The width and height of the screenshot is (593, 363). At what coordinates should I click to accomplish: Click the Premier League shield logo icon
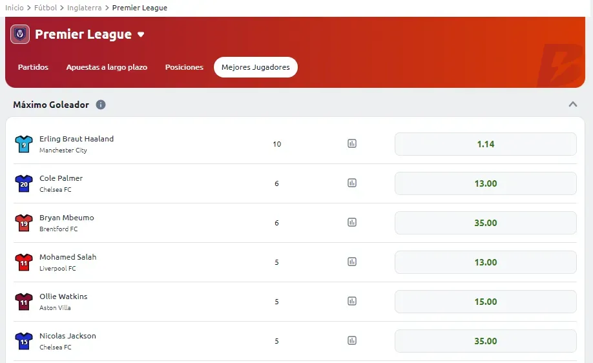point(20,34)
